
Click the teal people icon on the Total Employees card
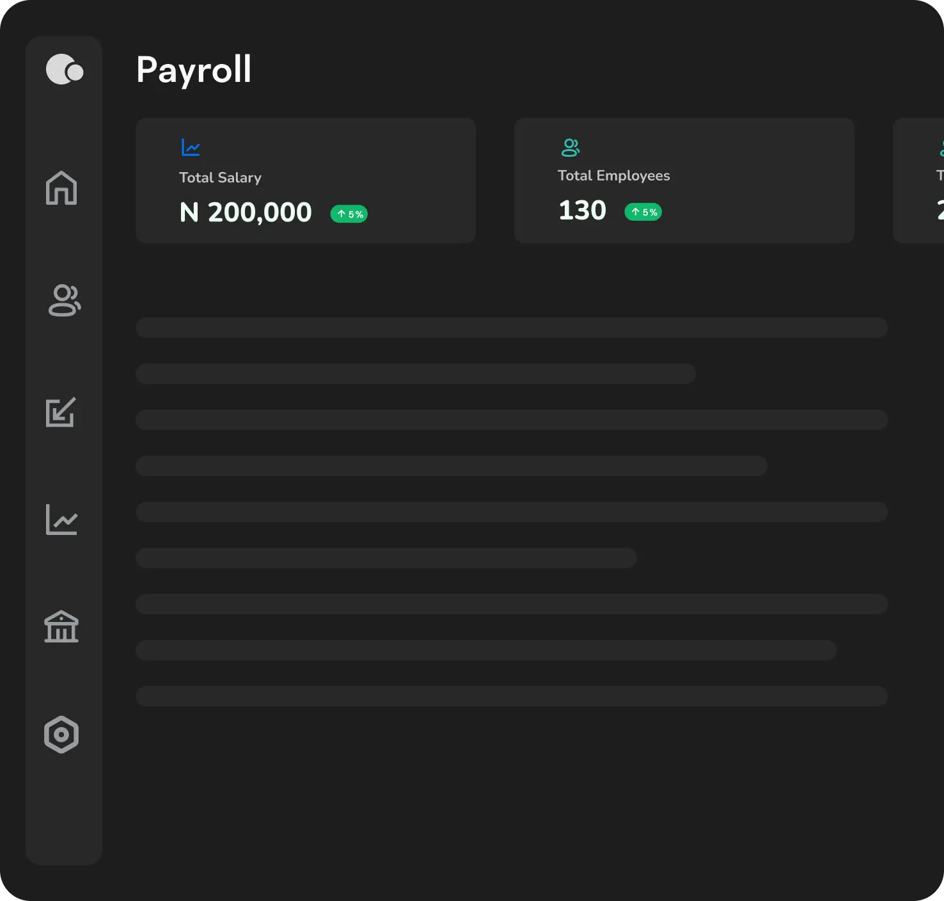(x=570, y=148)
